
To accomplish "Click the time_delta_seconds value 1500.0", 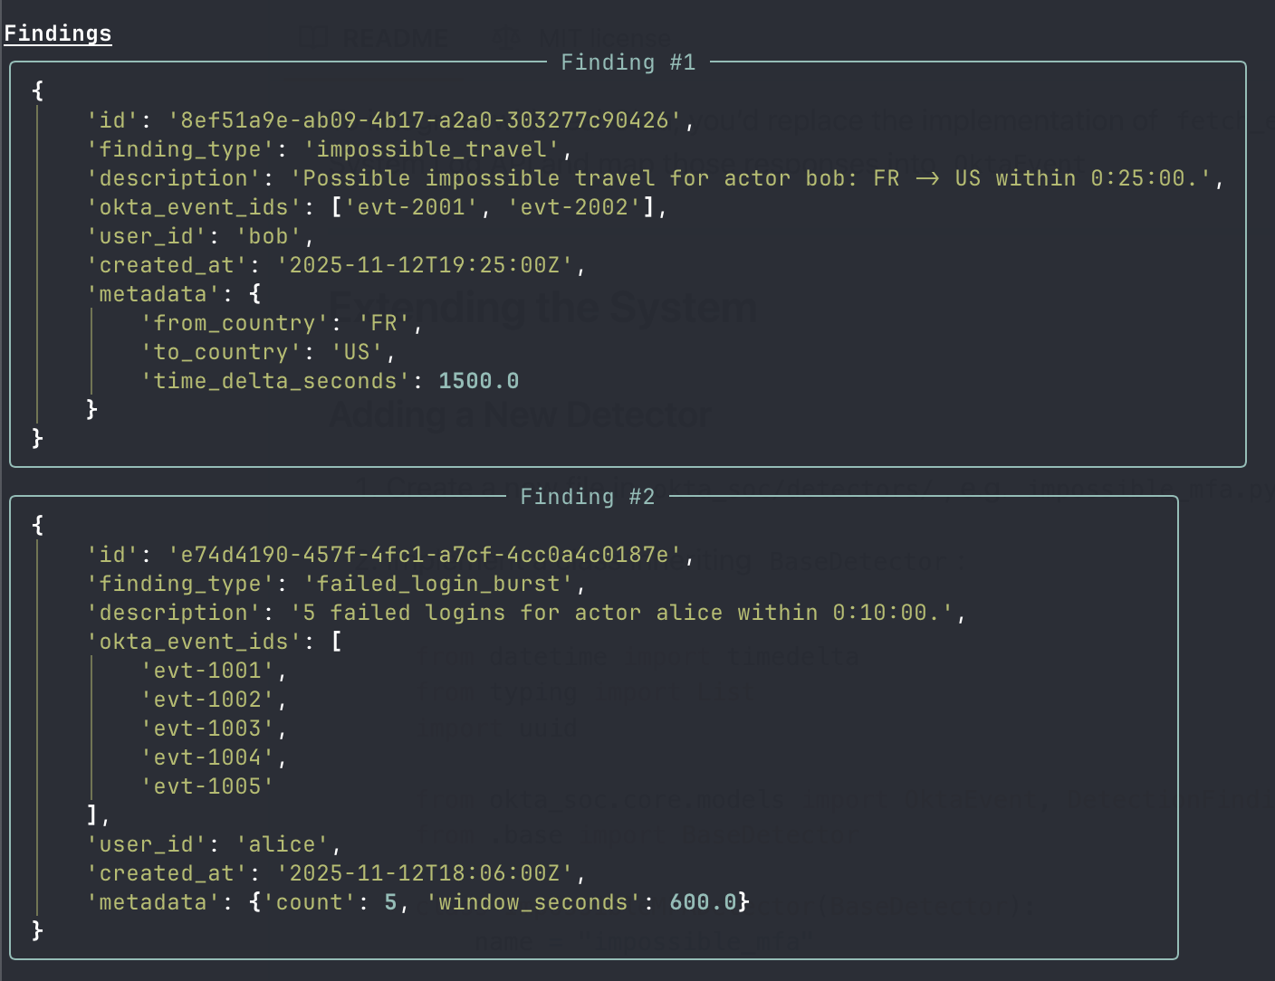I will coord(479,381).
